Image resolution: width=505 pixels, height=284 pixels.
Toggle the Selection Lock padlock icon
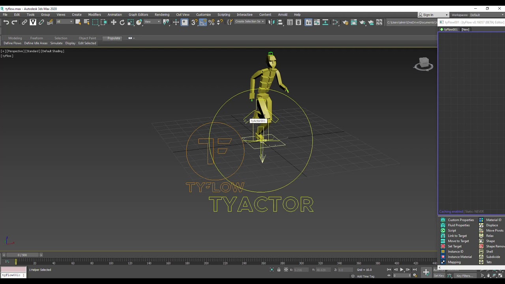279,270
